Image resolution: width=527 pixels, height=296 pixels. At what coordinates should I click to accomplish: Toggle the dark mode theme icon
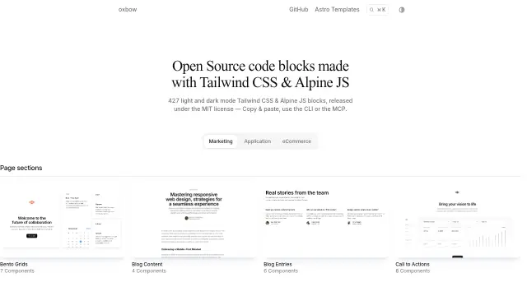coord(402,10)
